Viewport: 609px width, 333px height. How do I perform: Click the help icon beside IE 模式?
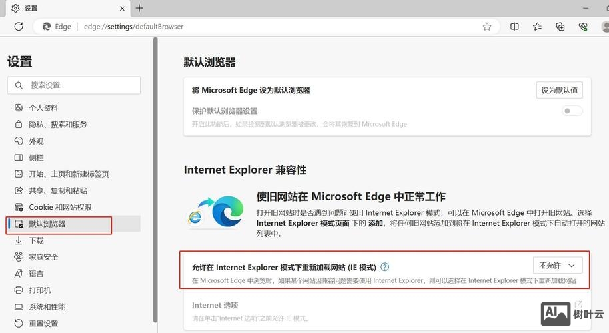[x=384, y=267]
